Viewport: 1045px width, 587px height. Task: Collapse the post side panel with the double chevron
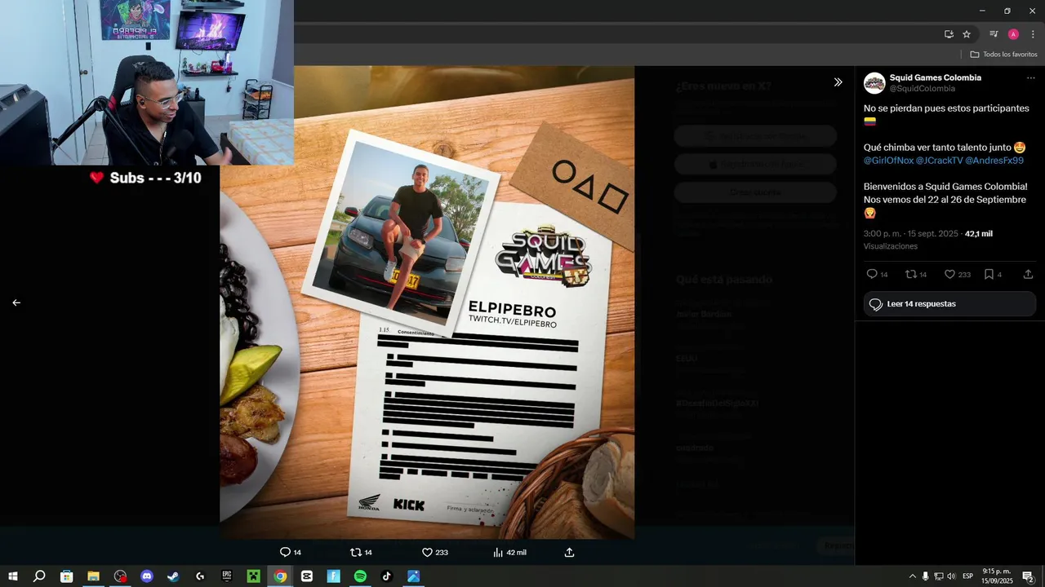click(x=838, y=82)
